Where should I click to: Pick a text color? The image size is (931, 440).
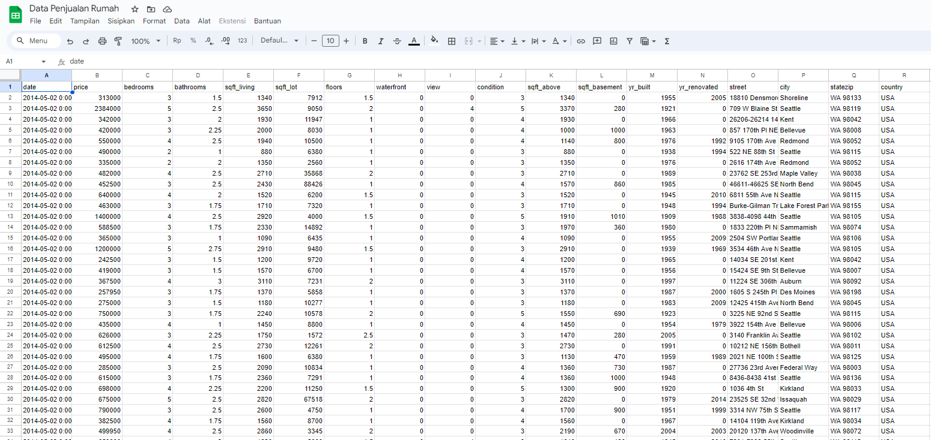point(413,41)
